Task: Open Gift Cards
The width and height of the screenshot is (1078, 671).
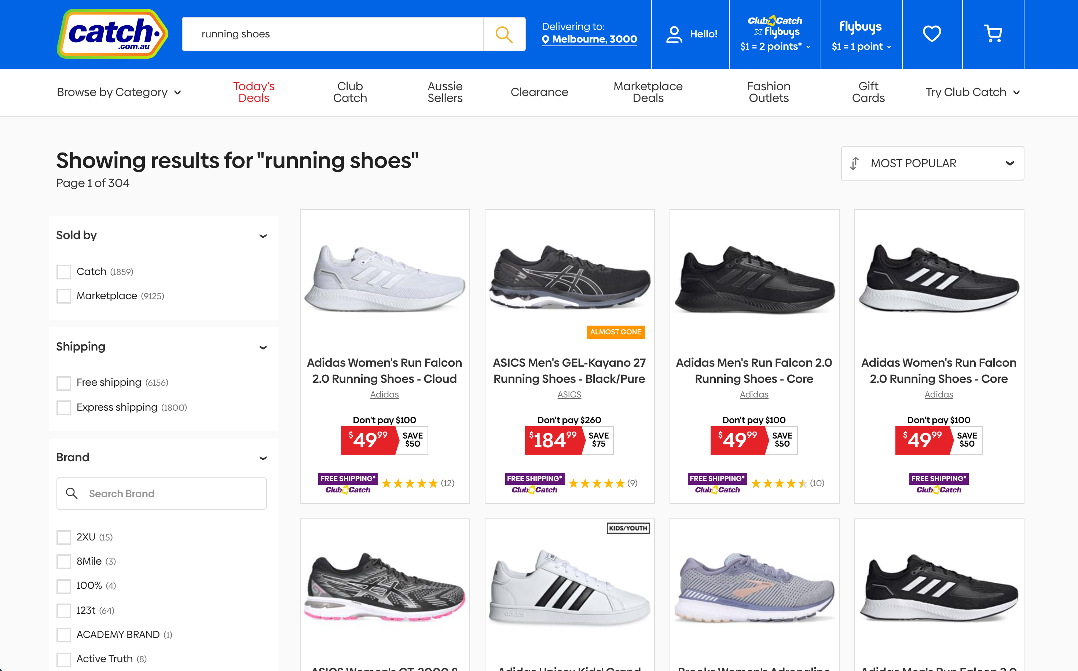Action: [x=868, y=92]
